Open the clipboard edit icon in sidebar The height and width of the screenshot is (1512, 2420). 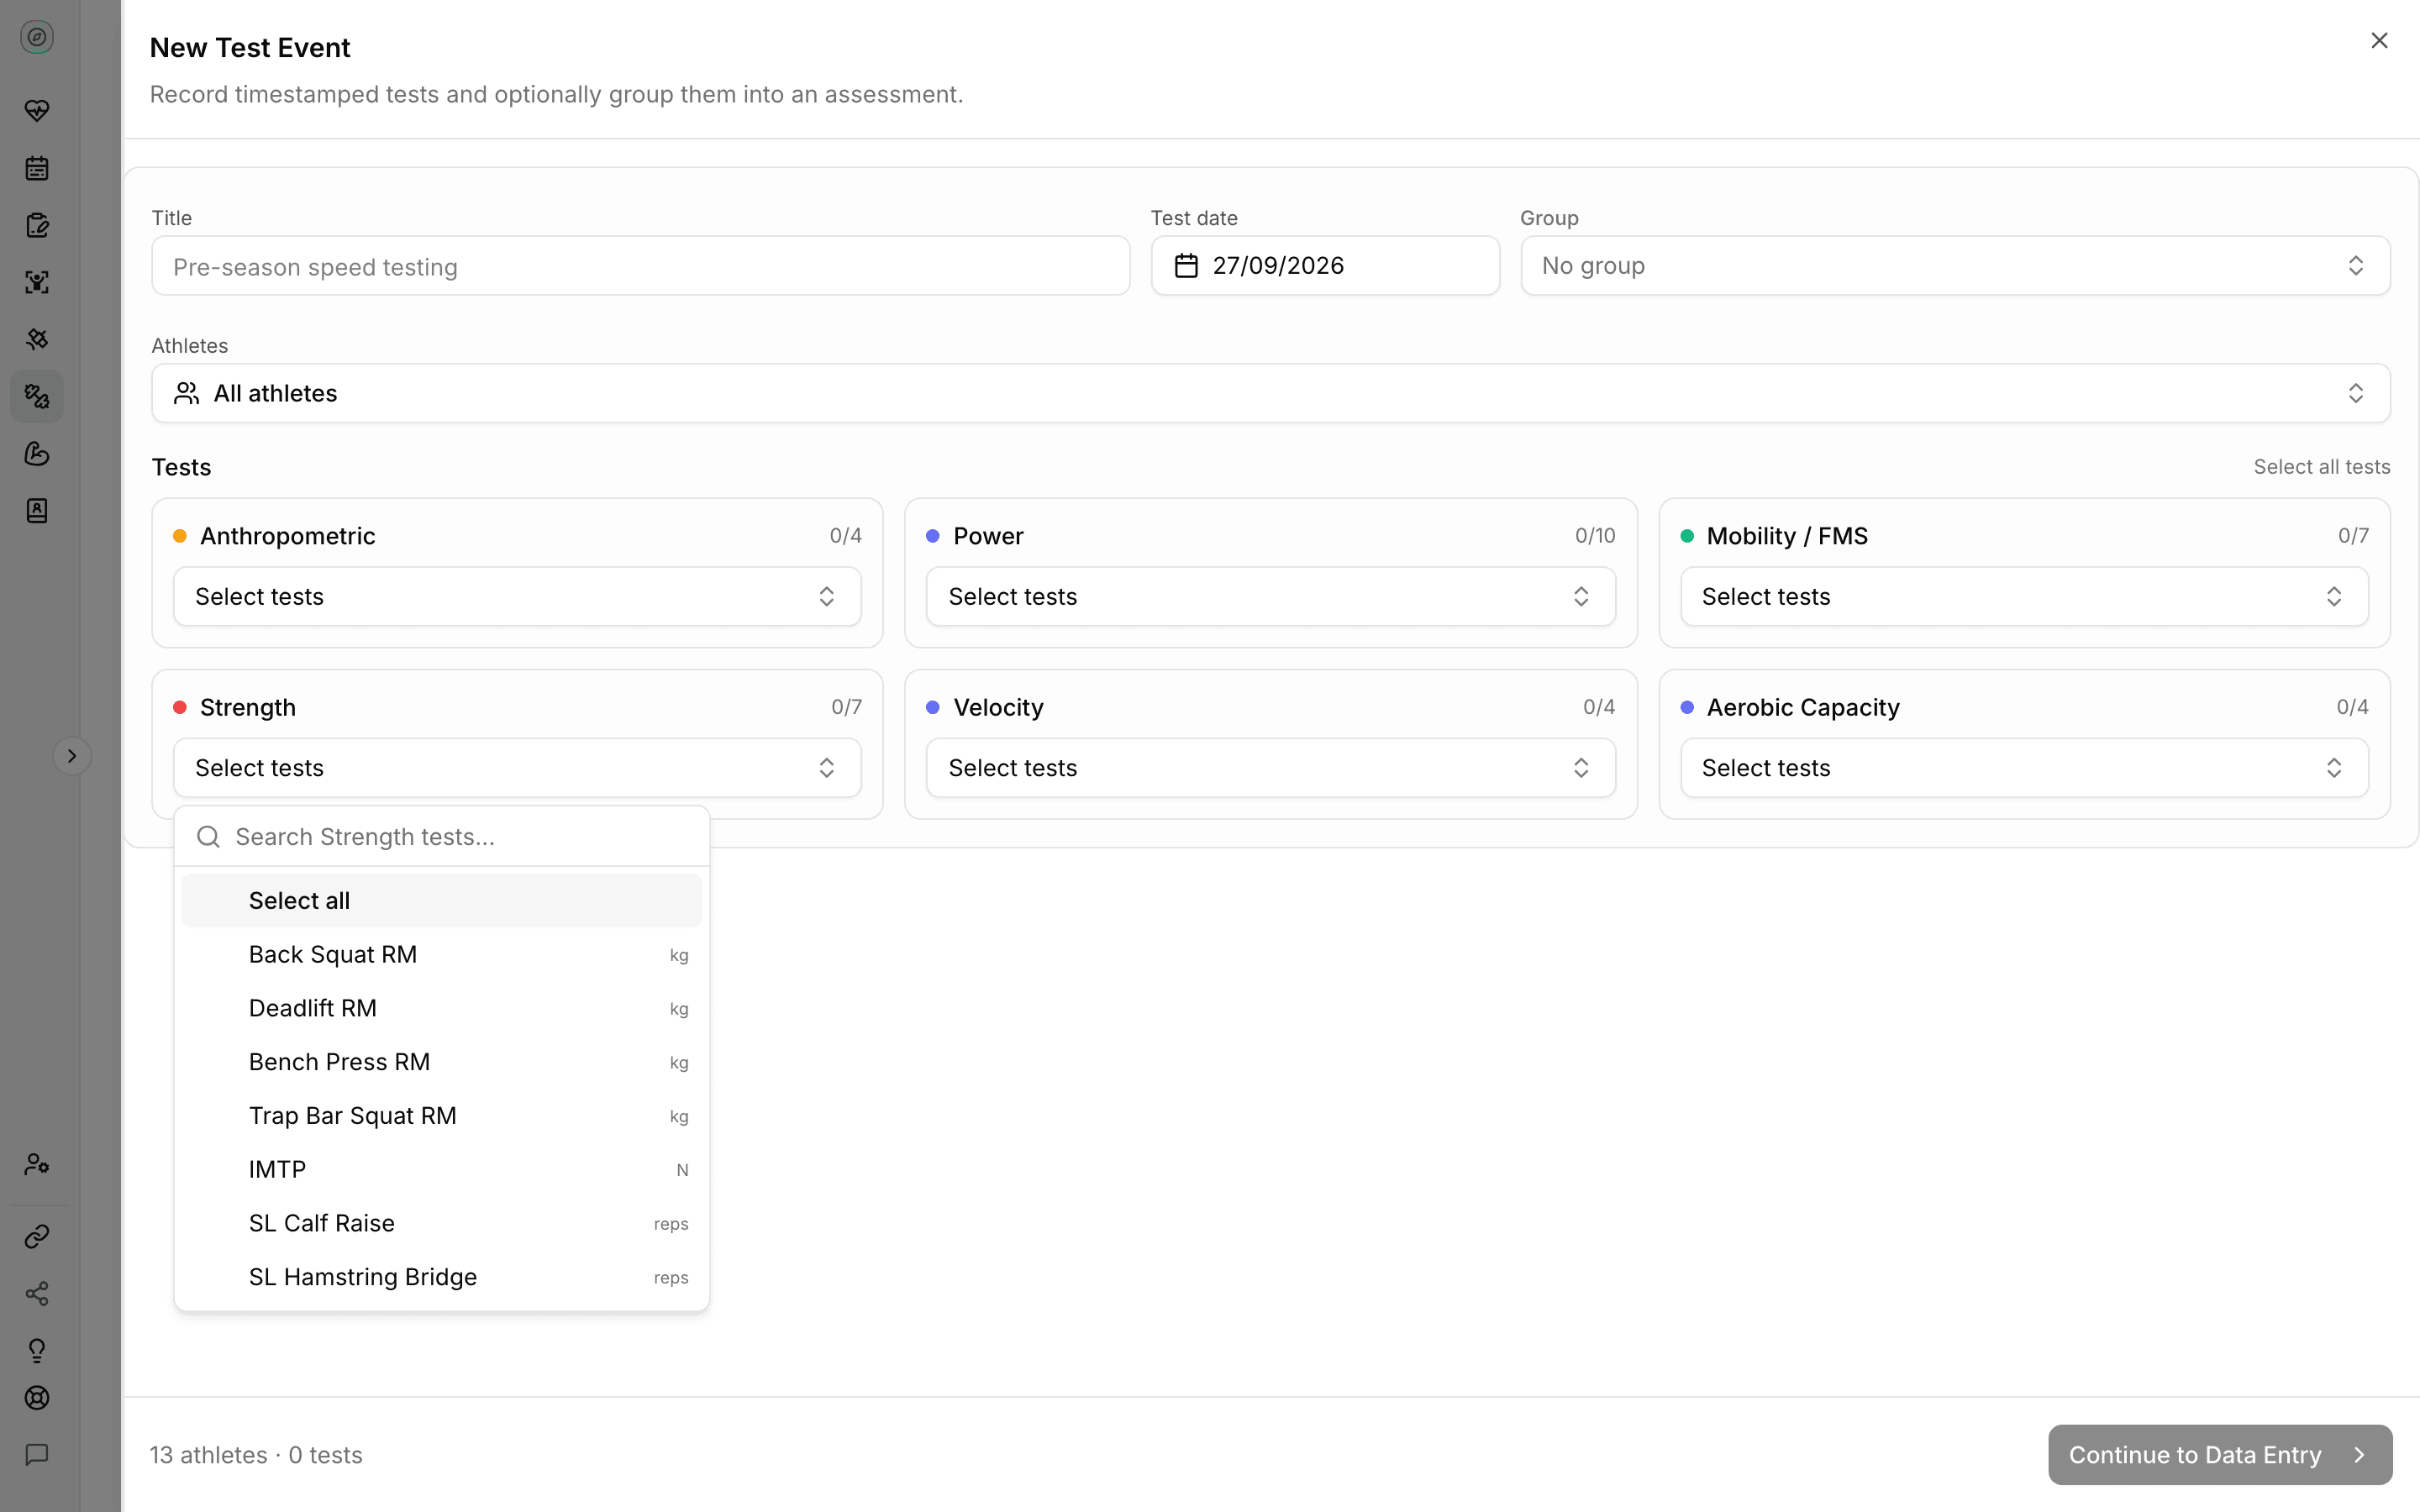click(37, 225)
